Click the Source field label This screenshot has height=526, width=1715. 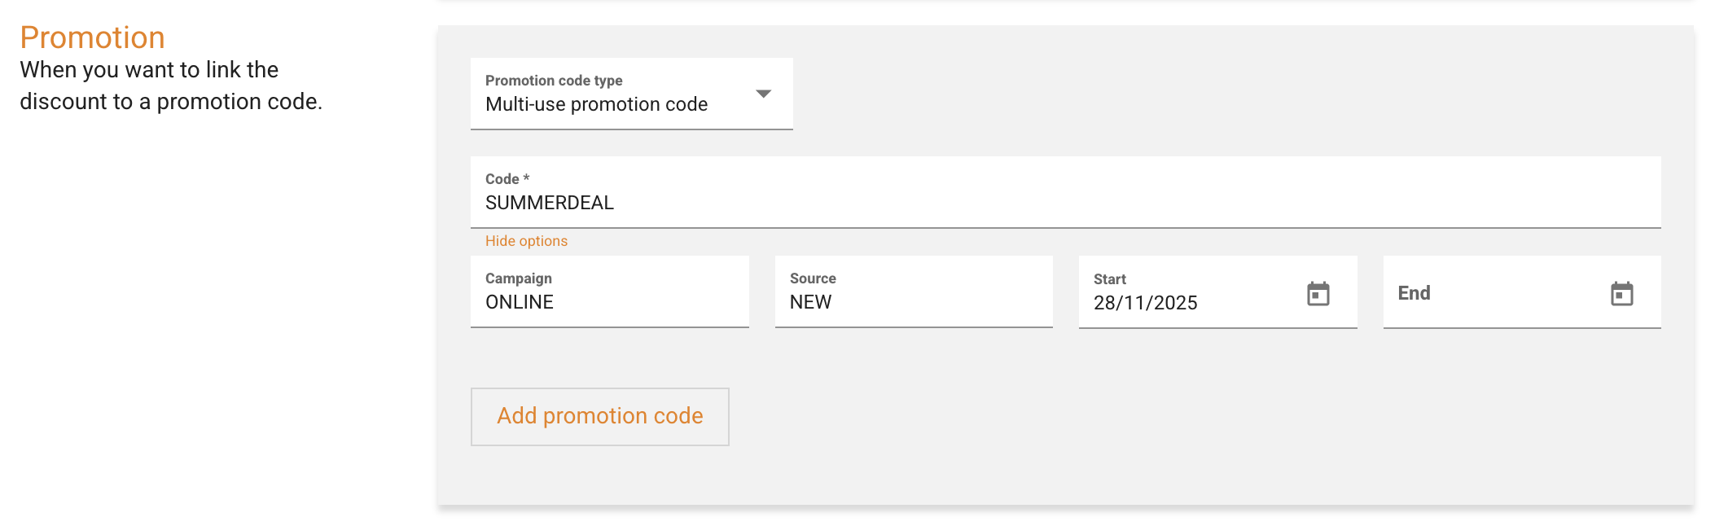812,278
